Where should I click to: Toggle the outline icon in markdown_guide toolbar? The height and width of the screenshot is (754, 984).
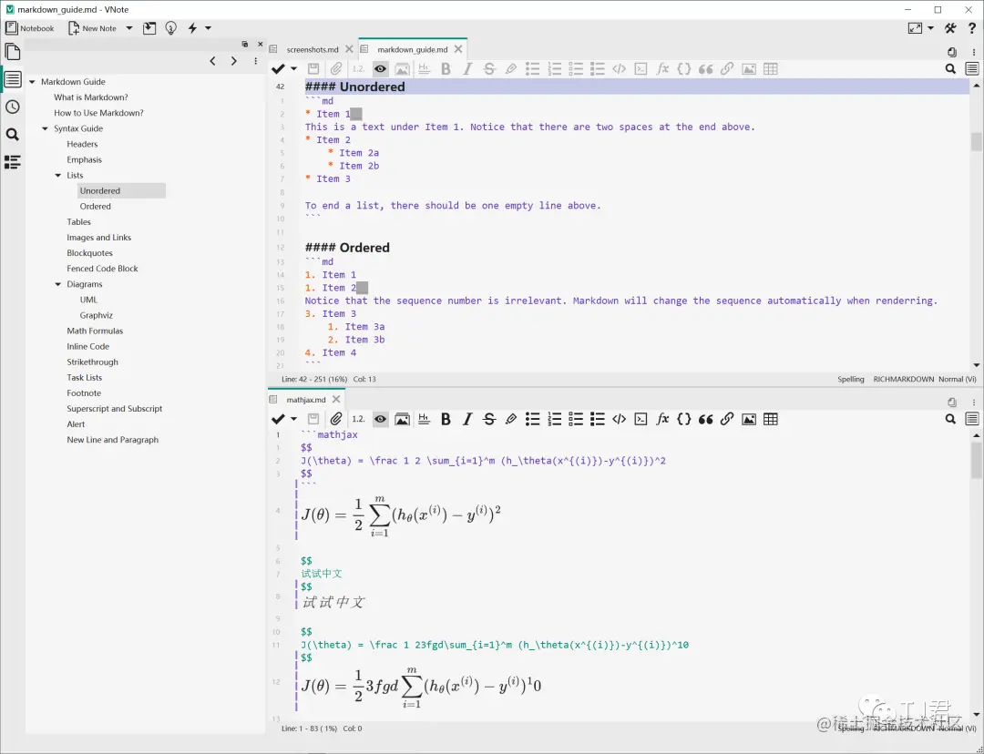[972, 69]
